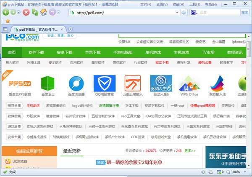Open the 安卓下载 navigation item
This screenshot has width=252, height=177.
click(x=64, y=52)
